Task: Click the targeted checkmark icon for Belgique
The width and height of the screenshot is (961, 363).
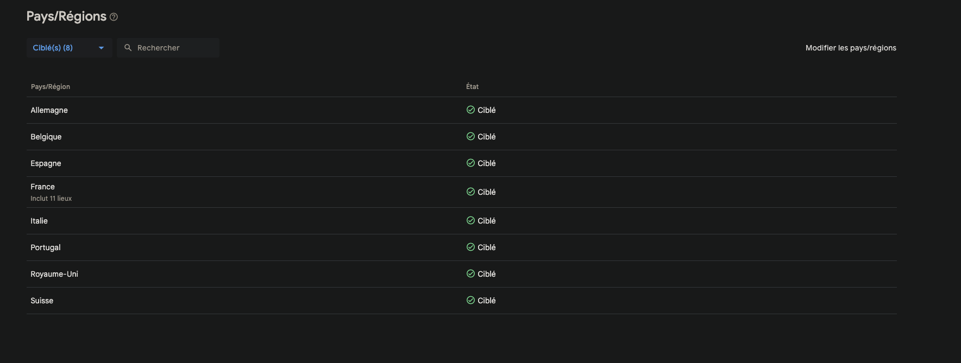Action: [470, 136]
